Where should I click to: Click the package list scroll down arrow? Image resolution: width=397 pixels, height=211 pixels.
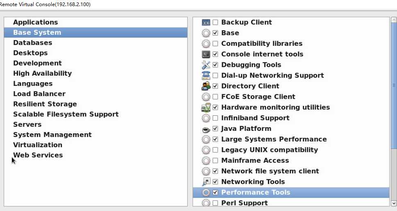click(394, 203)
